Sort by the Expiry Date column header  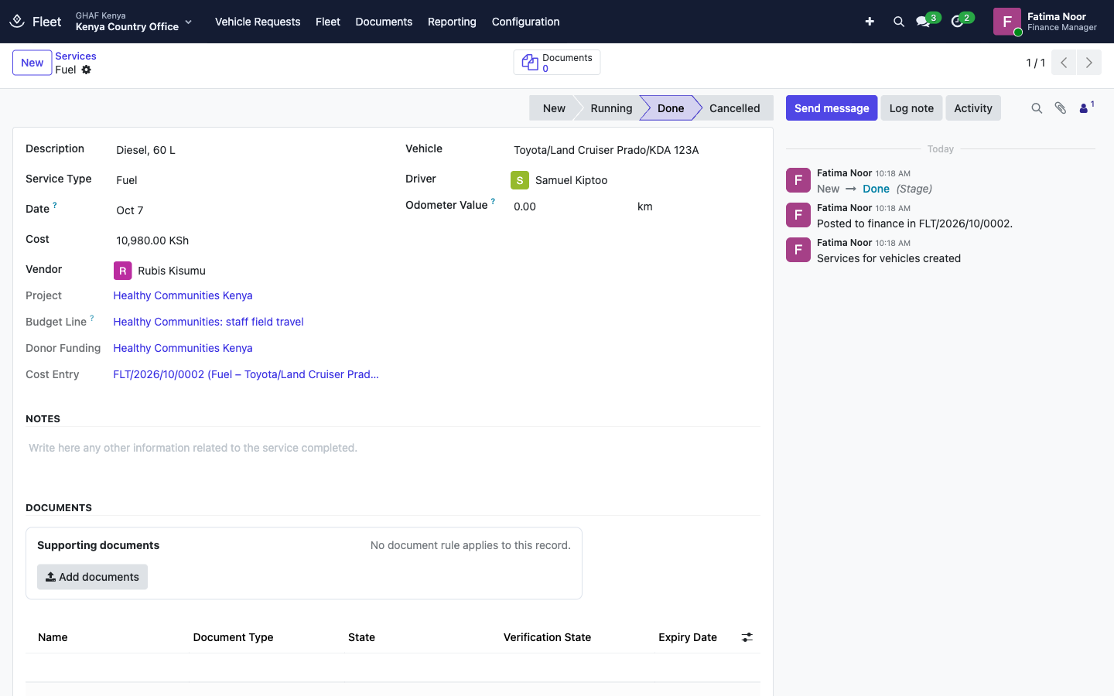point(688,637)
